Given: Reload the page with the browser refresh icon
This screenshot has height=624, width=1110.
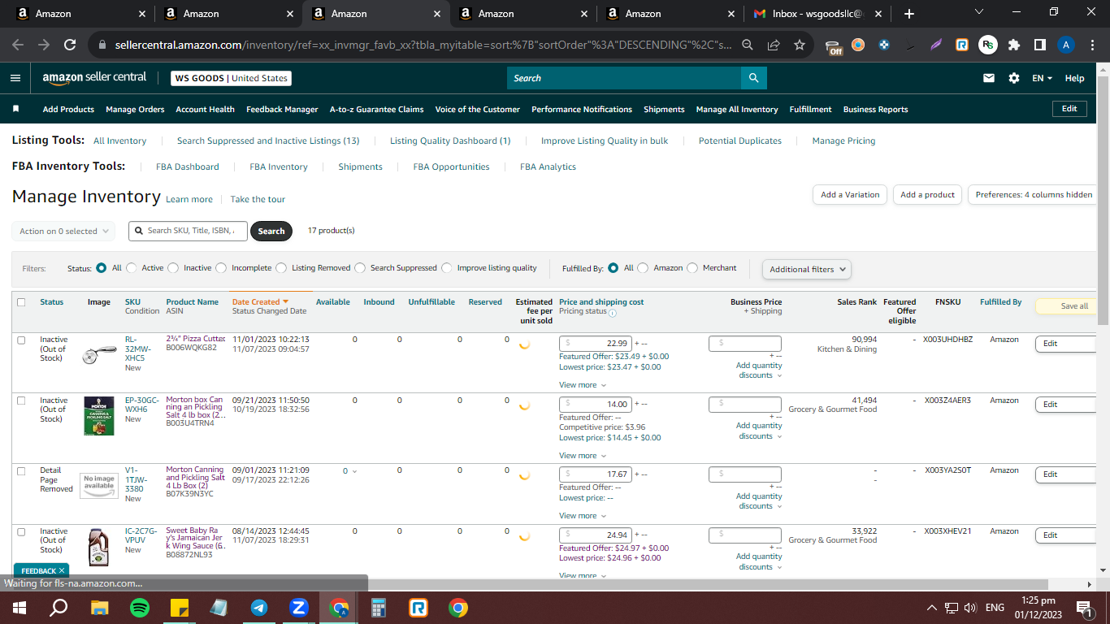Looking at the screenshot, I should tap(70, 45).
